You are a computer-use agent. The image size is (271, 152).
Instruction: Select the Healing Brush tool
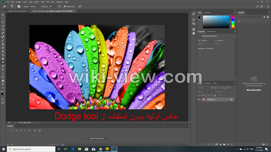(3, 37)
